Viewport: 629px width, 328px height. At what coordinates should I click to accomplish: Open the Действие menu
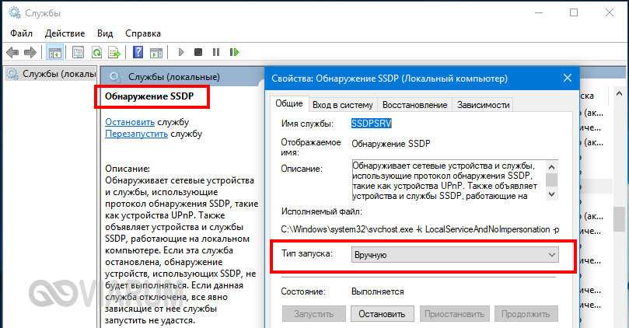(65, 33)
